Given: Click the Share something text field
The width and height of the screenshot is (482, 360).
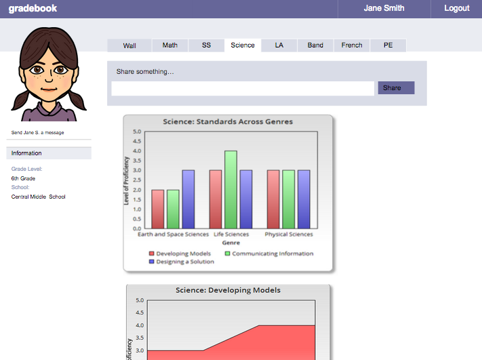Looking at the screenshot, I should [243, 88].
